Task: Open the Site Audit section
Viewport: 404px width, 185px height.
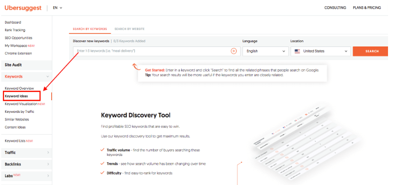Action: [27, 65]
